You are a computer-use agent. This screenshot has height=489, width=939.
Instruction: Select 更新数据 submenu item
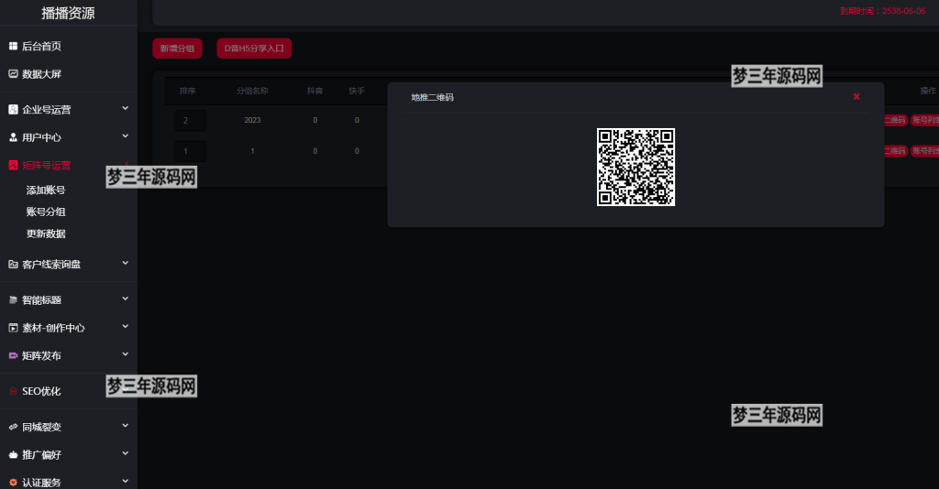[x=46, y=234]
